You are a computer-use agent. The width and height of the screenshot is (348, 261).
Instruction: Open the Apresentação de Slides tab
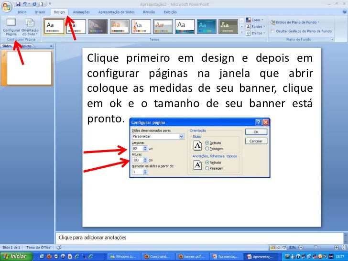[x=116, y=12]
